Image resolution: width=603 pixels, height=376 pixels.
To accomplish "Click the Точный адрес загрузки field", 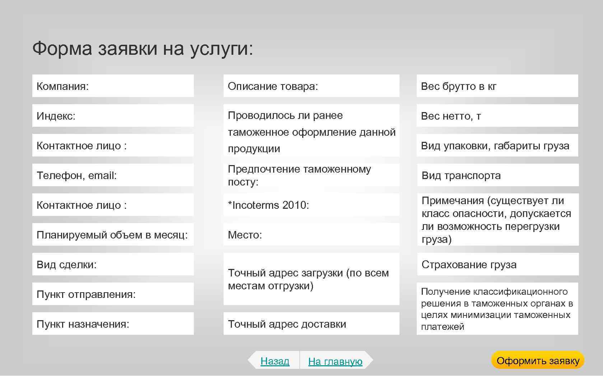I will (311, 279).
